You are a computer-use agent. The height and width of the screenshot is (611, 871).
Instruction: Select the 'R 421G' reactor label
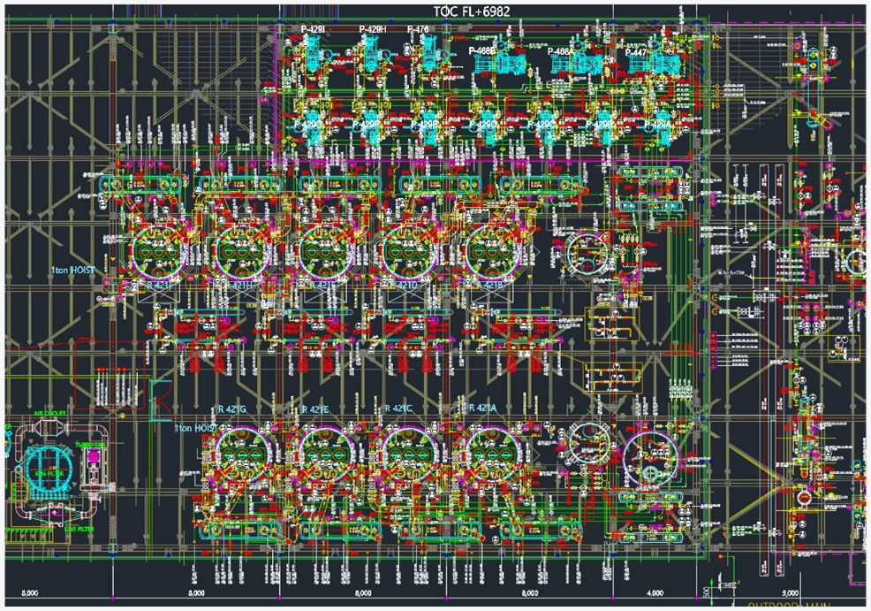[x=232, y=409]
